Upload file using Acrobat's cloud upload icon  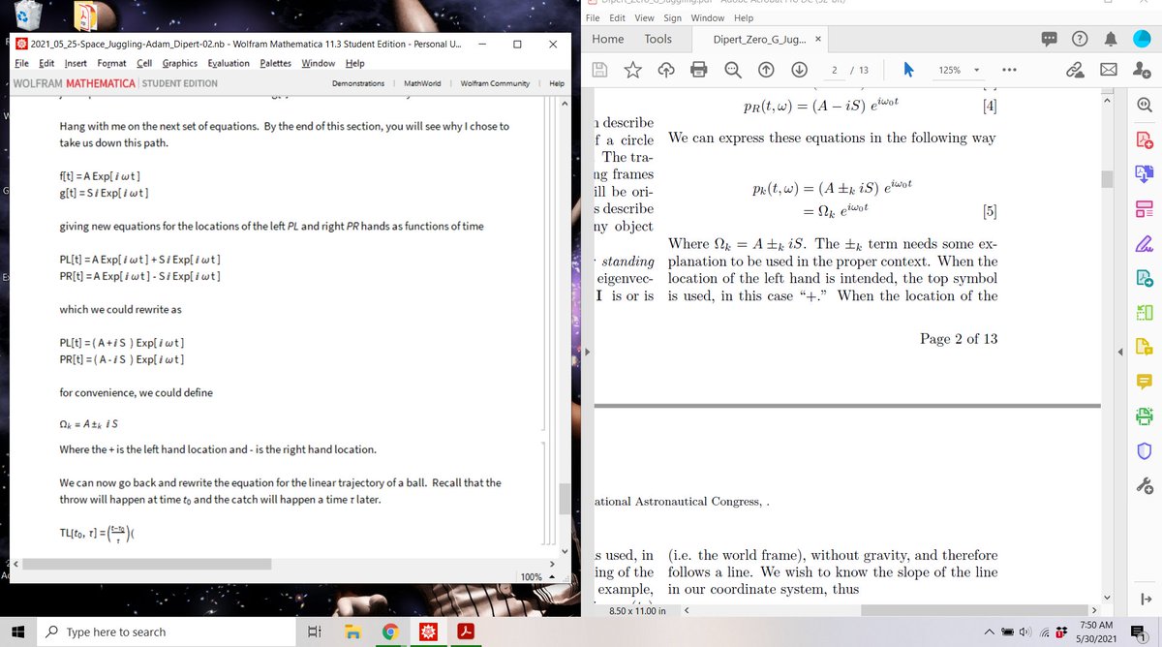coord(665,70)
